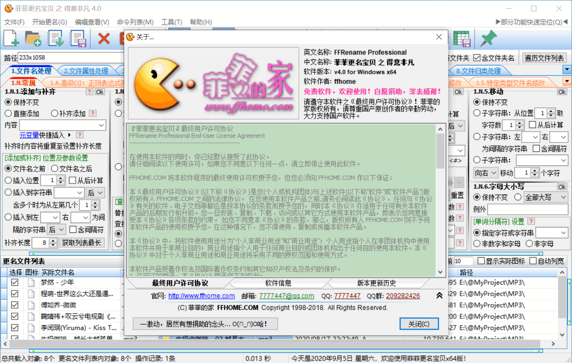Uncheck the 梦然 - 少年 file row
The height and width of the screenshot is (363, 572).
pyautogui.click(x=15, y=282)
